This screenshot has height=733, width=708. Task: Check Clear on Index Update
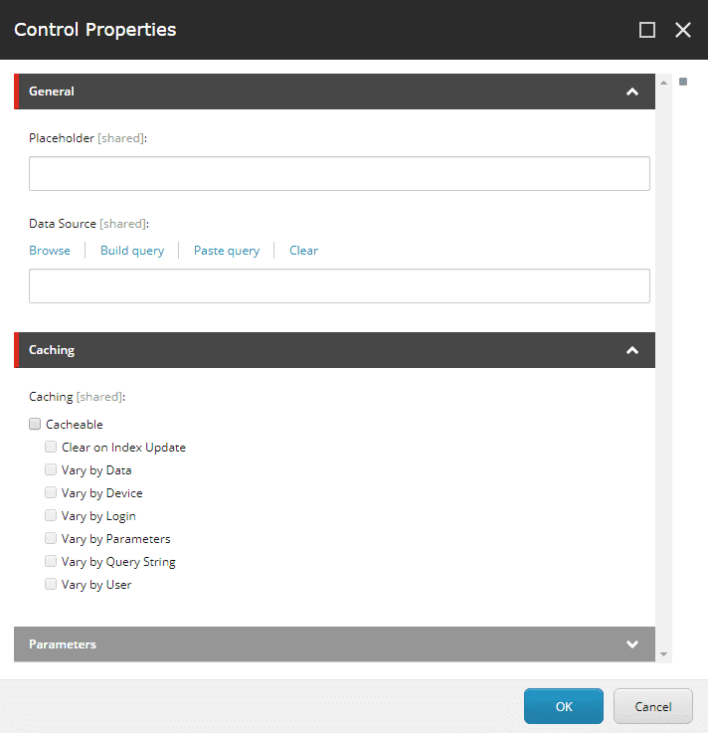(51, 447)
